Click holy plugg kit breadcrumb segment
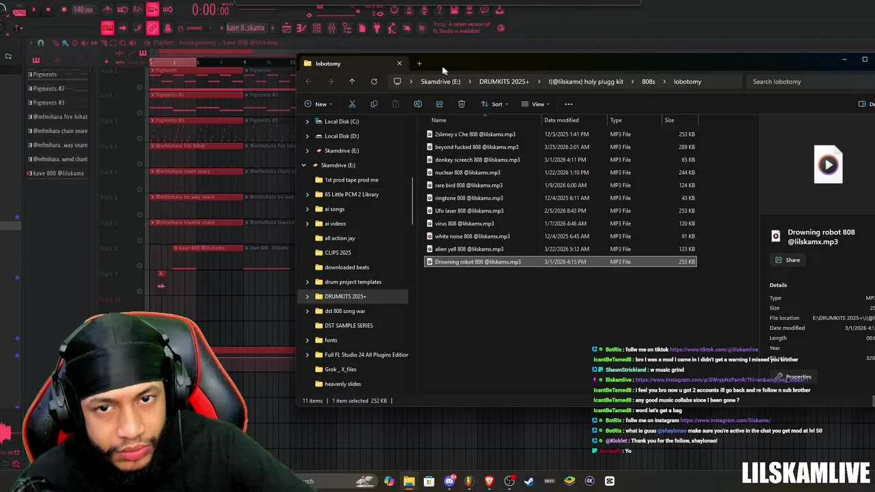The width and height of the screenshot is (875, 492). 585,81
